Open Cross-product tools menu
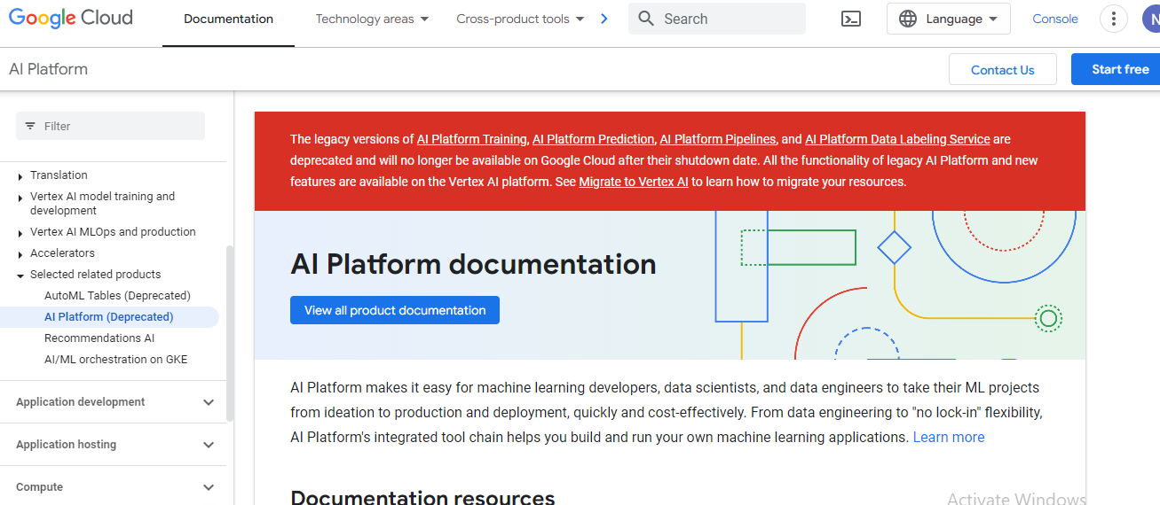 [x=521, y=19]
